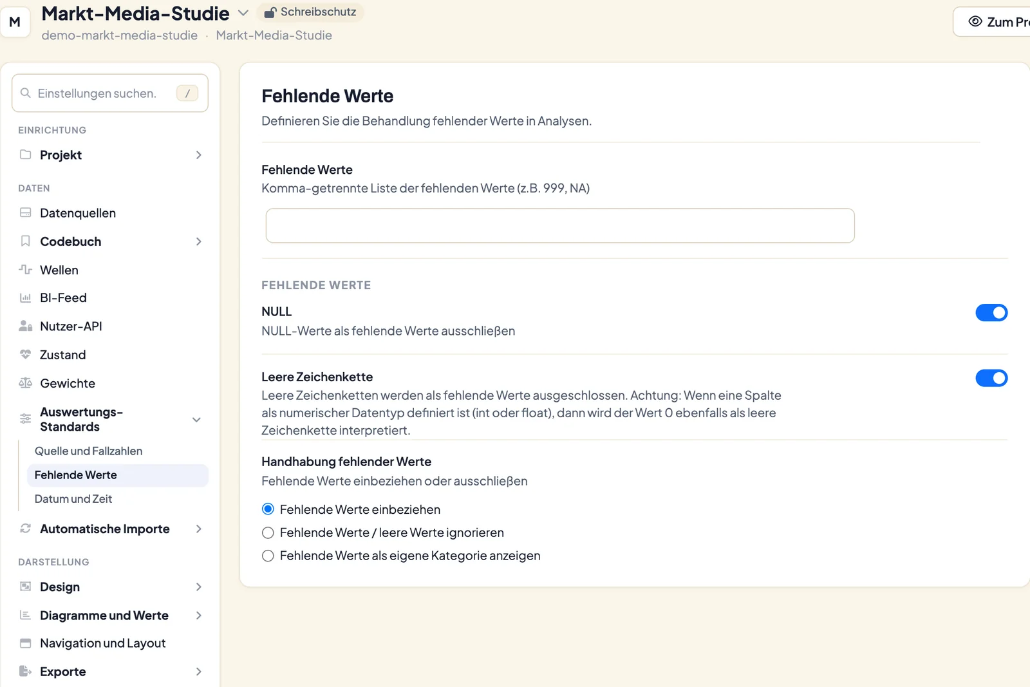Select the Fehlende Werte sidebar item

(x=117, y=475)
